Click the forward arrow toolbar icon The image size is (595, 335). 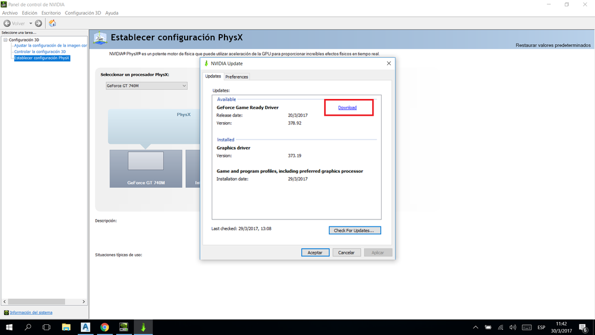pyautogui.click(x=38, y=24)
